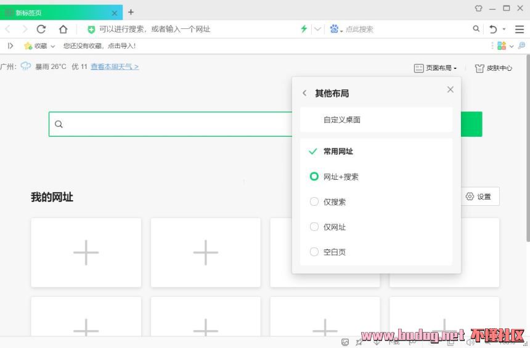The image size is (530, 348).
Task: Click the undo closed tab icon
Action: [492, 29]
